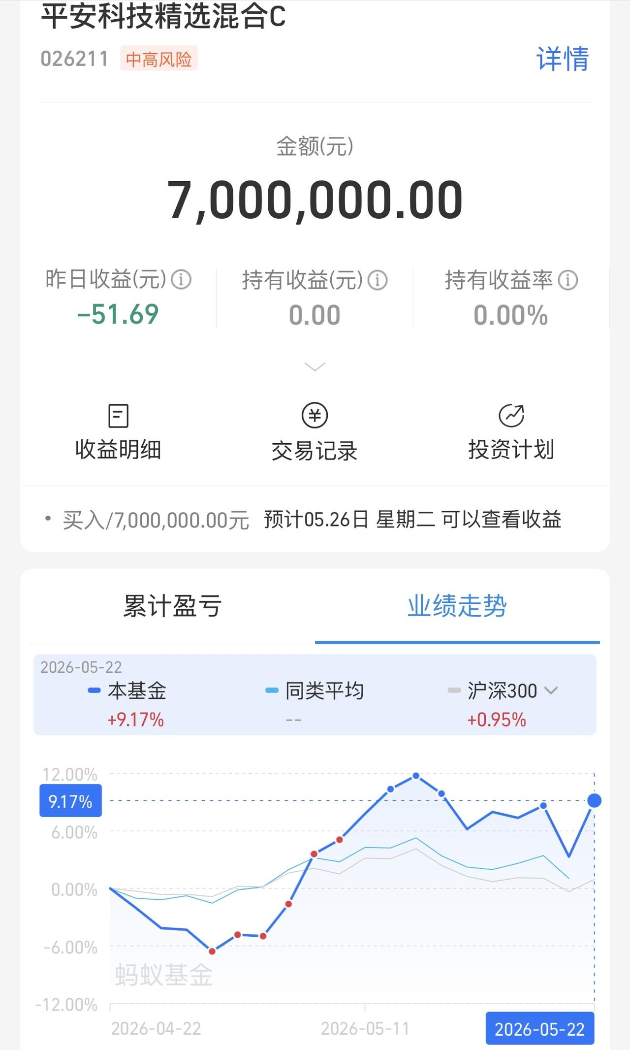Tap the info icon beside 持有收益(元)

click(x=378, y=280)
